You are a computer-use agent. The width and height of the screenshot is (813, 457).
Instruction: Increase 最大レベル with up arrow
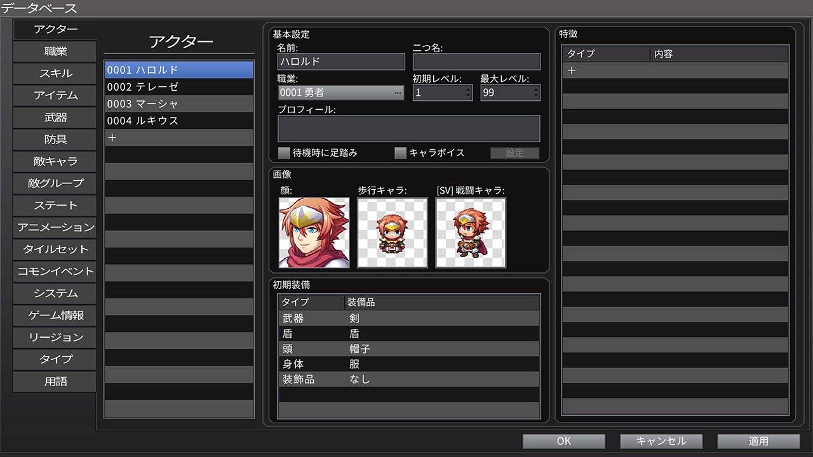click(537, 89)
